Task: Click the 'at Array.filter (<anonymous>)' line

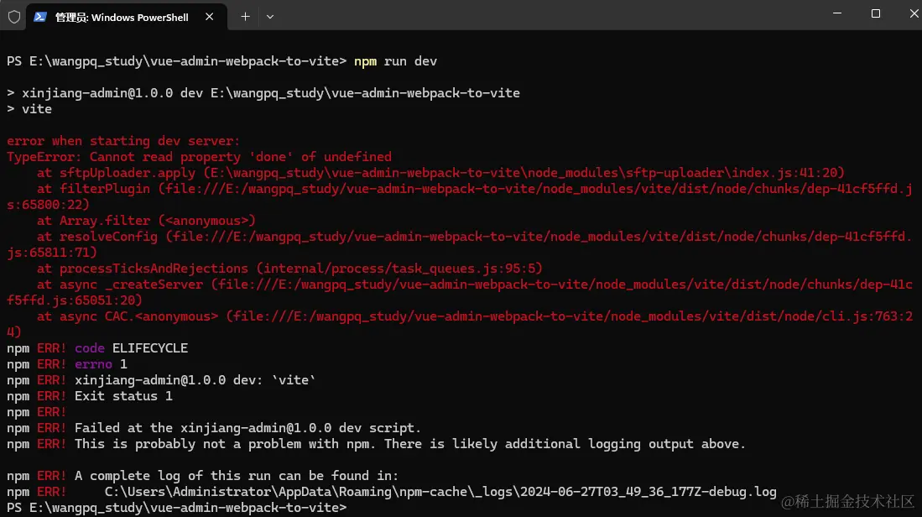Action: [147, 221]
